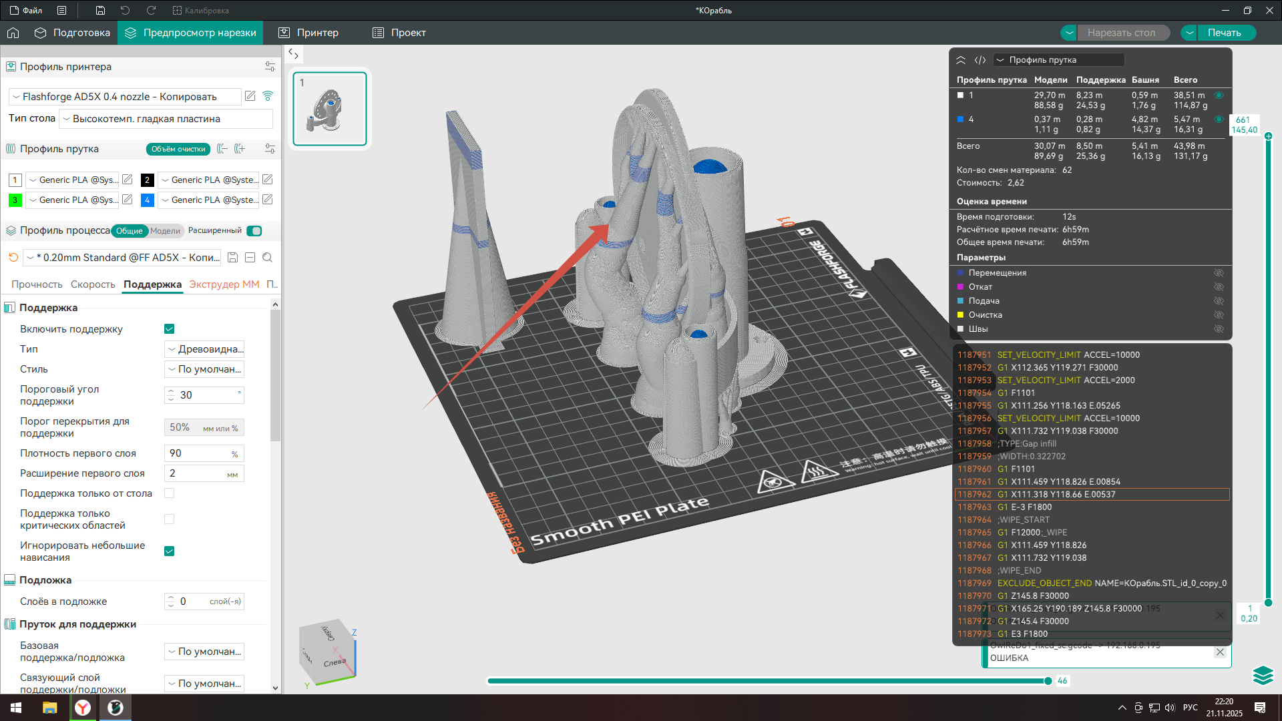Click the 'Объём очистки' button
This screenshot has width=1282, height=721.
pyautogui.click(x=178, y=149)
